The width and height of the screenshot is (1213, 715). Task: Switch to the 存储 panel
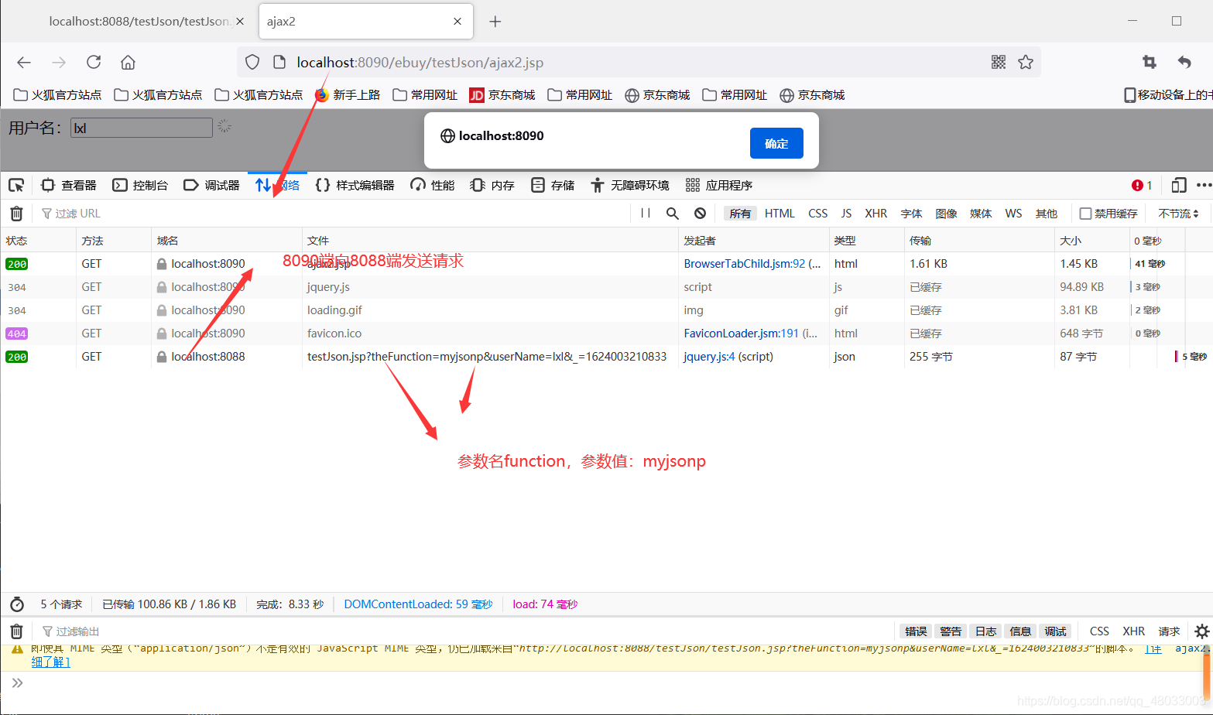552,185
